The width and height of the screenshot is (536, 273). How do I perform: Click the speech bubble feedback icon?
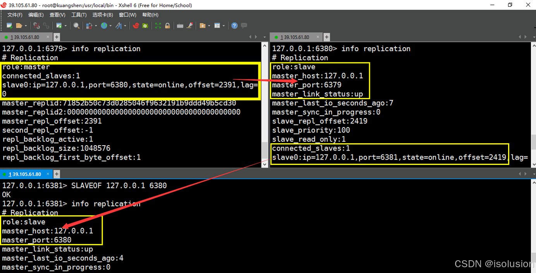244,26
